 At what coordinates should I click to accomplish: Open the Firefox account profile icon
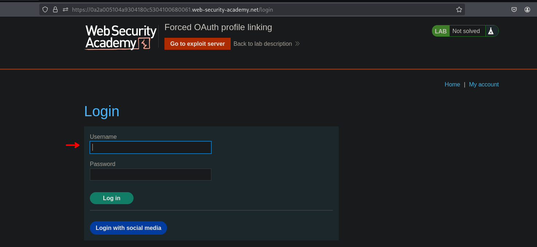pyautogui.click(x=527, y=10)
